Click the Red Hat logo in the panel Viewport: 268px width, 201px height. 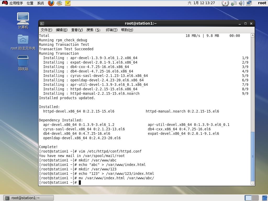5,3
